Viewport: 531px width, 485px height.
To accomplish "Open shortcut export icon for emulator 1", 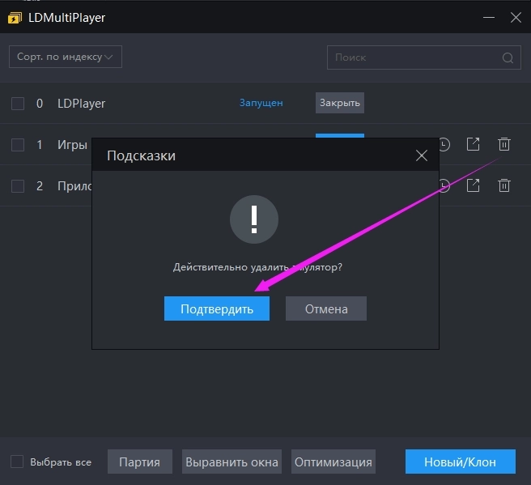I will tap(474, 144).
